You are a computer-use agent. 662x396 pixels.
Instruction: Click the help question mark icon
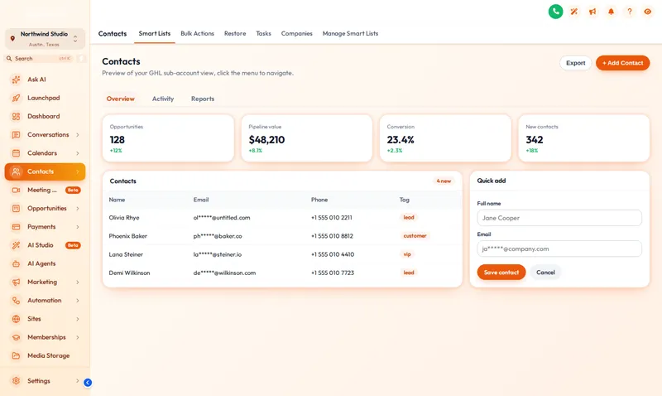coord(630,12)
